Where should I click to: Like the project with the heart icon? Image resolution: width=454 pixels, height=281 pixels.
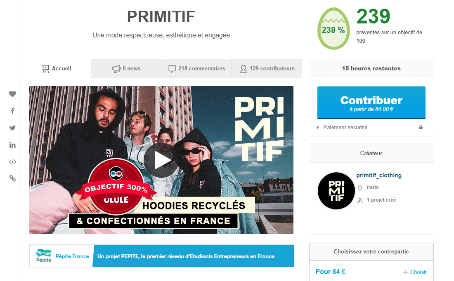(12, 94)
